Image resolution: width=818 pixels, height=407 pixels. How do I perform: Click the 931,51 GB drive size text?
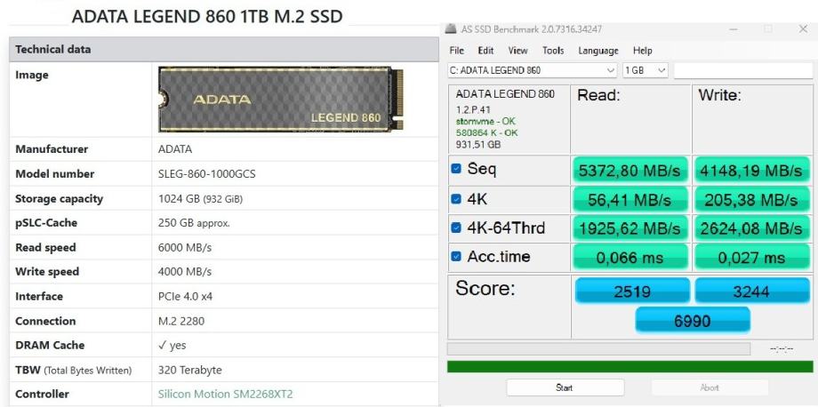pos(477,144)
